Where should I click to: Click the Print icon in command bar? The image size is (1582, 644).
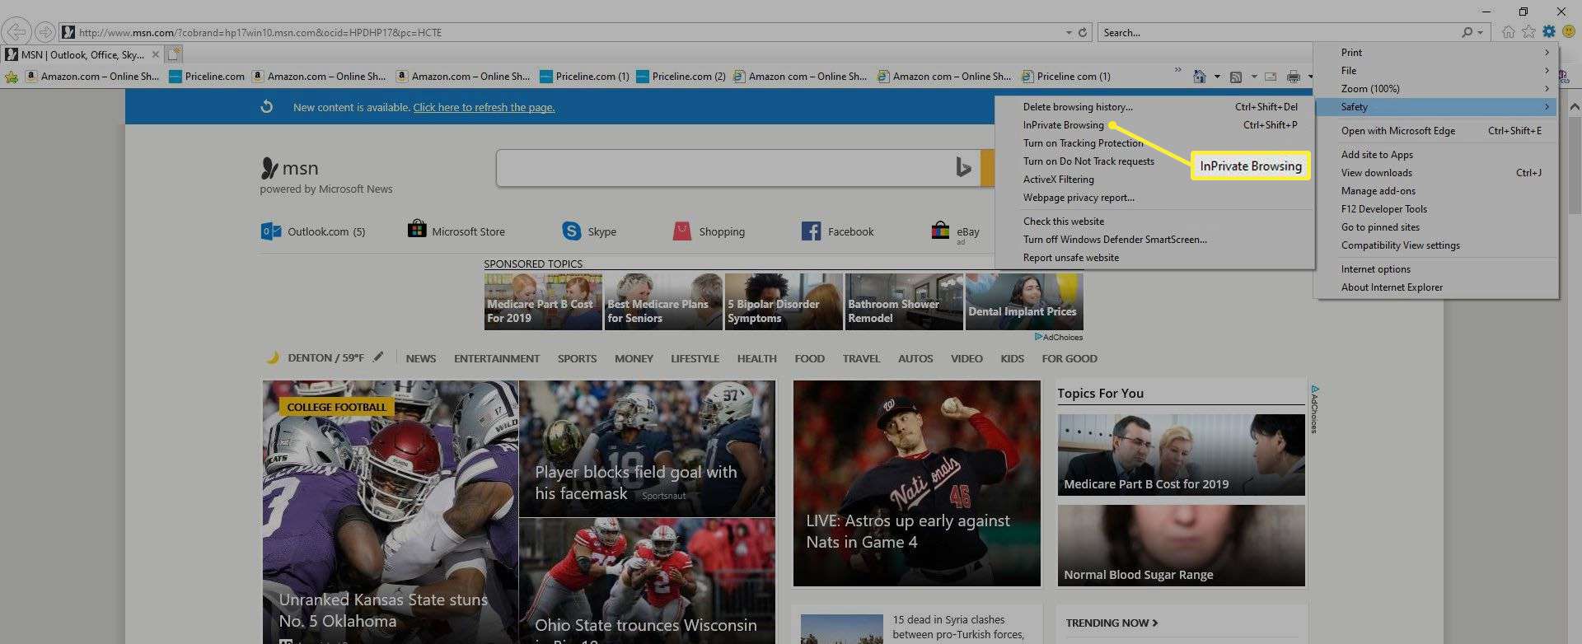click(1294, 77)
